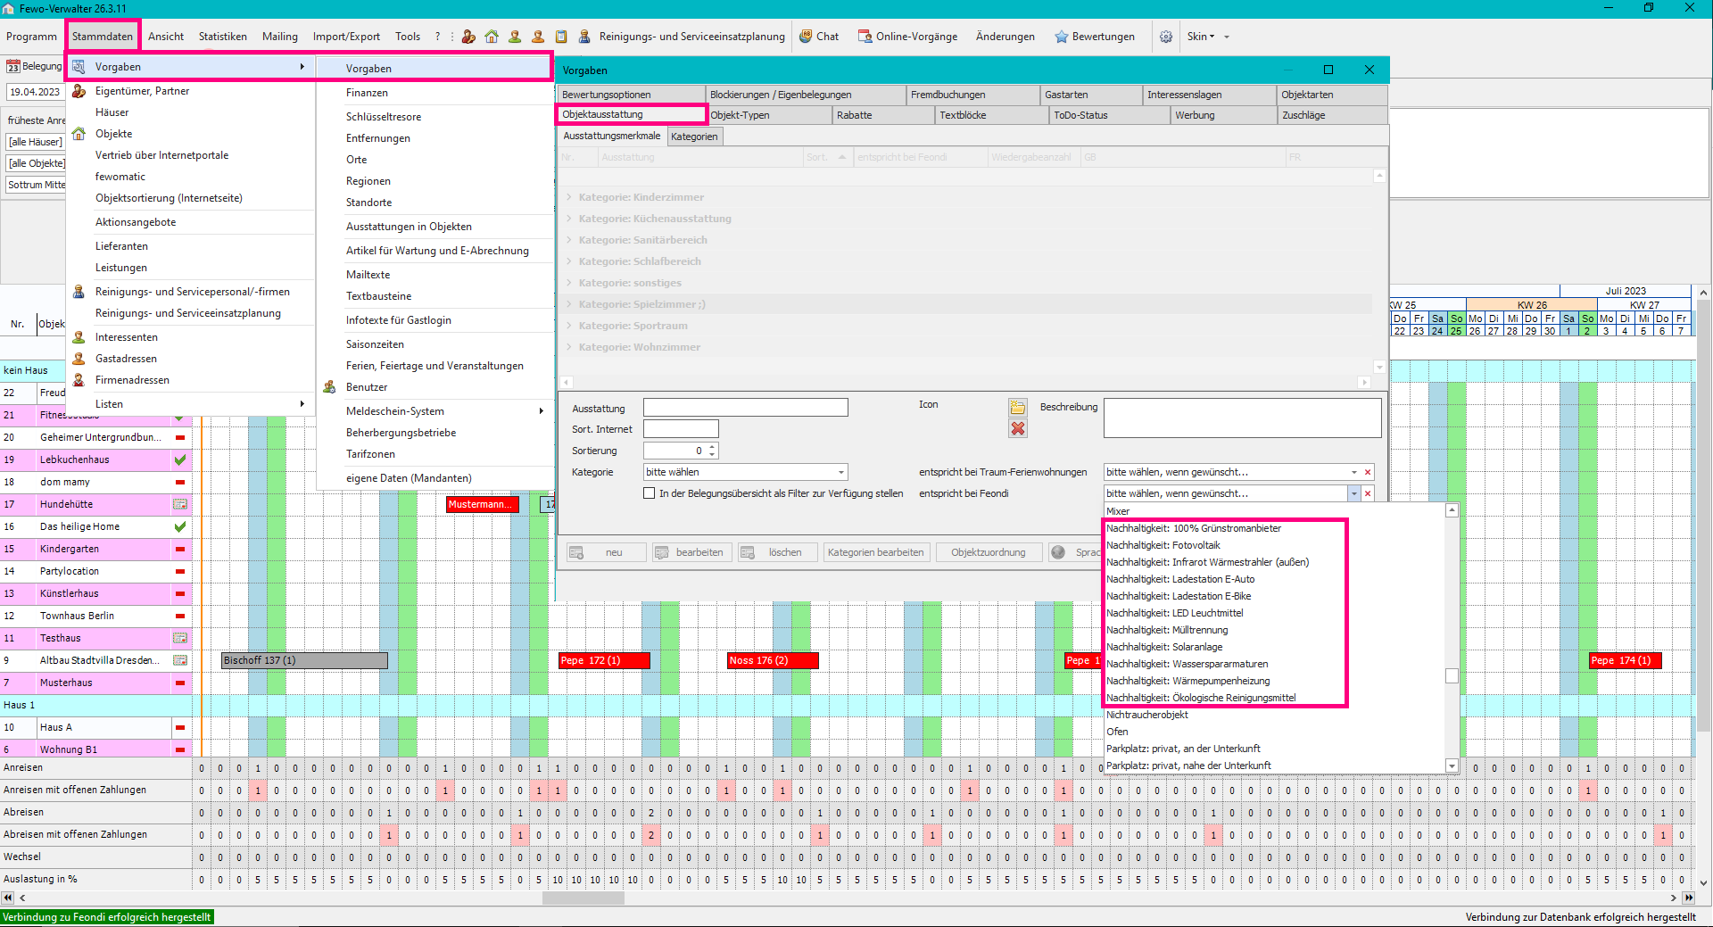Clear the Traum-Ferienwohnungen selection with red x
The image size is (1713, 927).
pyautogui.click(x=1368, y=472)
